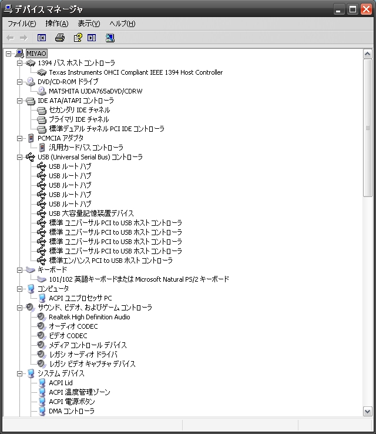Click the システム デバイス category icon
Screen dimensions: 376x434
pyautogui.click(x=31, y=373)
